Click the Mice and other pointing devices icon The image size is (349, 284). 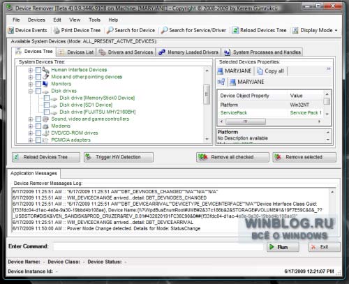tap(45, 77)
